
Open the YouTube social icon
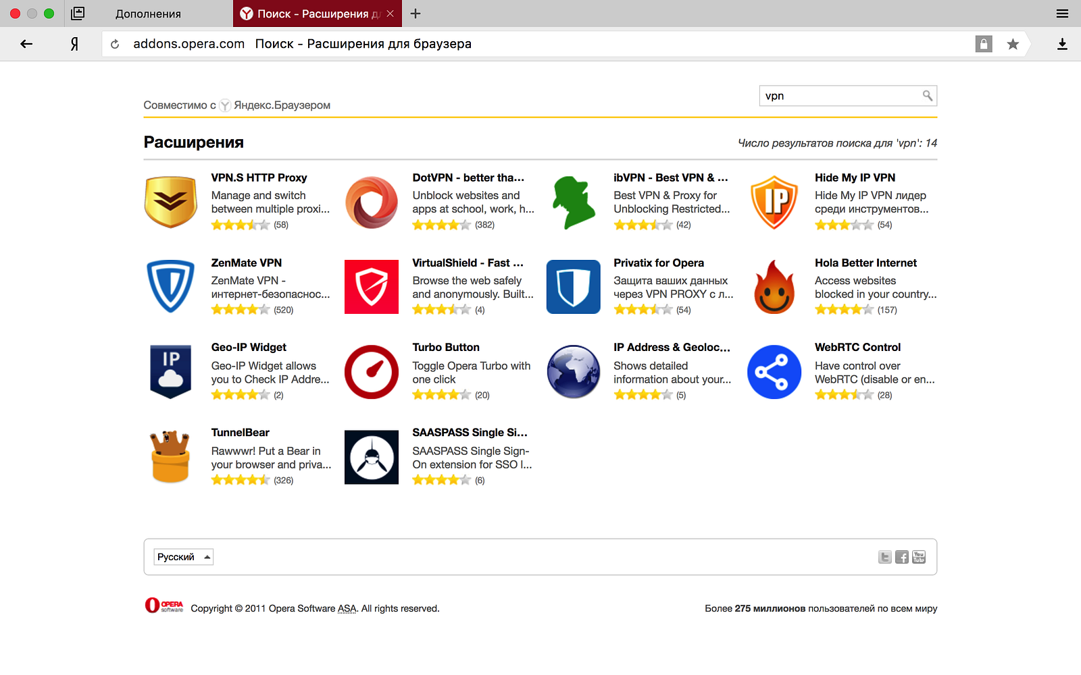coord(919,557)
